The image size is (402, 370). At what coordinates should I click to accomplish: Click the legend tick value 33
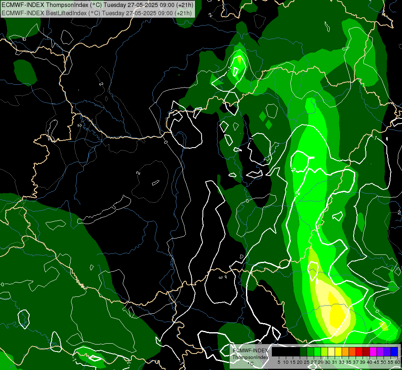tap(342, 362)
